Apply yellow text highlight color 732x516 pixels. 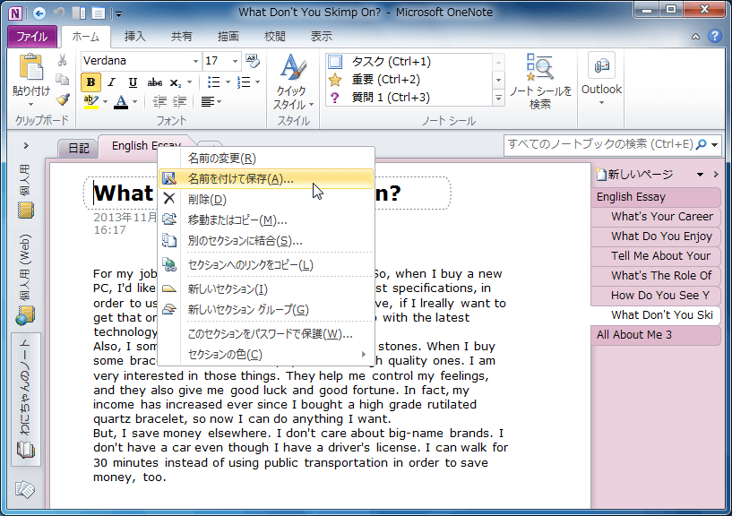pos(91,101)
